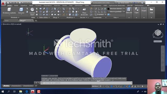
Task: Click the status bar customization gear icon
Action: click(x=142, y=86)
